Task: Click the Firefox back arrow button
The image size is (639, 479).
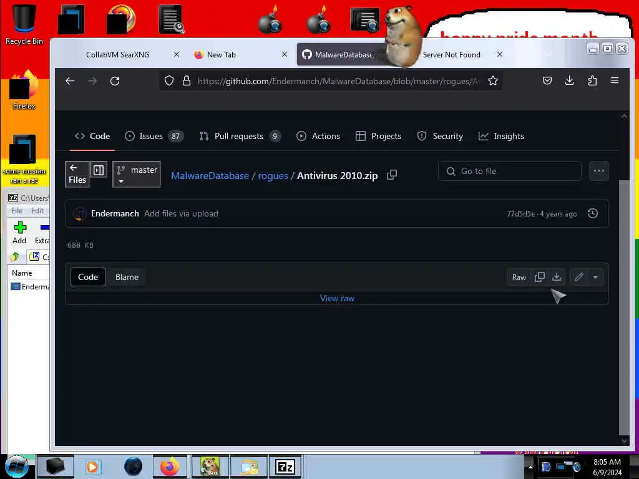Action: (x=70, y=81)
